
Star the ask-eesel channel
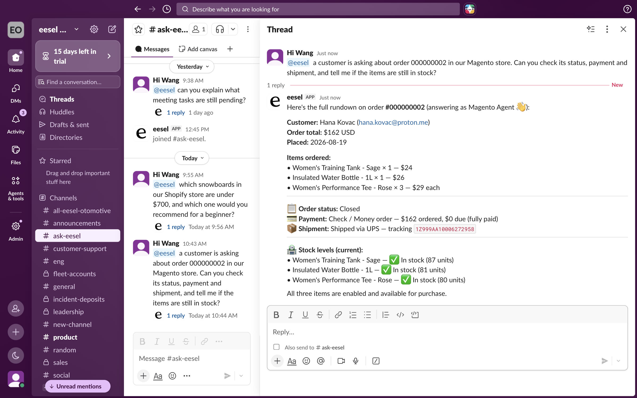139,29
